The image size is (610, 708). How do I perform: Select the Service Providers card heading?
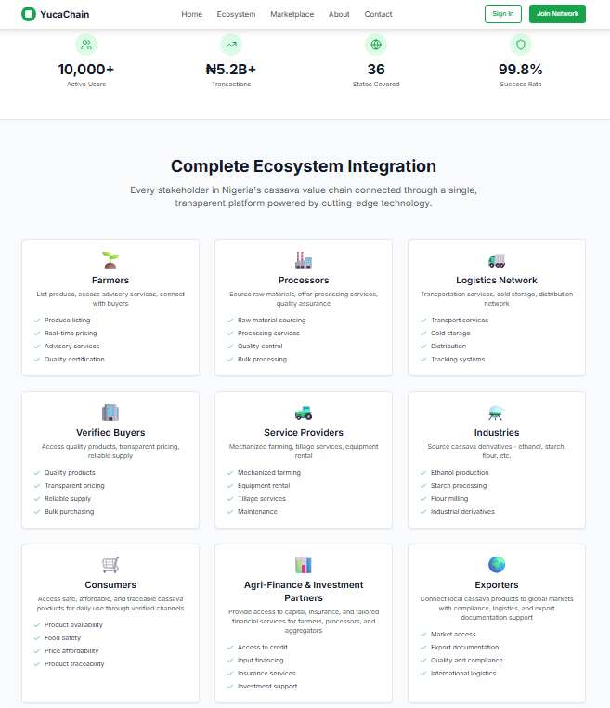tap(304, 433)
